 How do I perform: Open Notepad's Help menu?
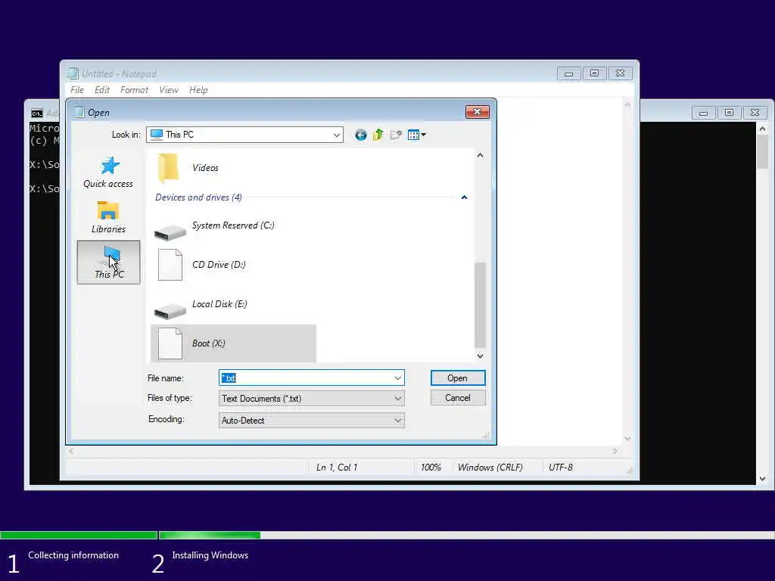(198, 90)
